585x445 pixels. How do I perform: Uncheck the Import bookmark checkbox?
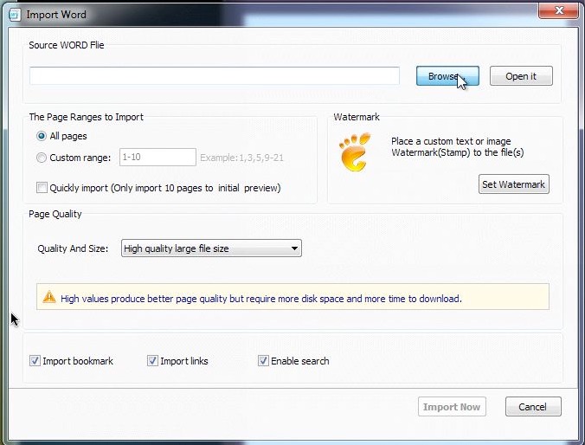tap(35, 361)
